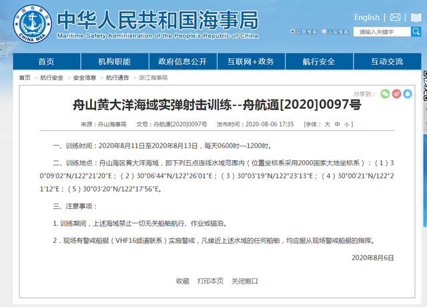Open the 机构职能 navigation tab
The height and width of the screenshot is (307, 427).
click(115, 61)
